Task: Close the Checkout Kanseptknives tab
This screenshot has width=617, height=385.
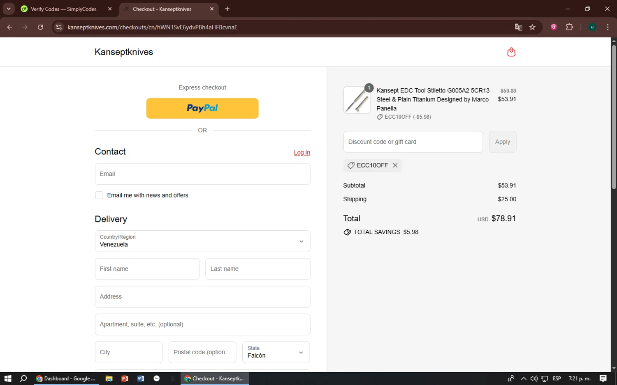Action: pyautogui.click(x=212, y=9)
